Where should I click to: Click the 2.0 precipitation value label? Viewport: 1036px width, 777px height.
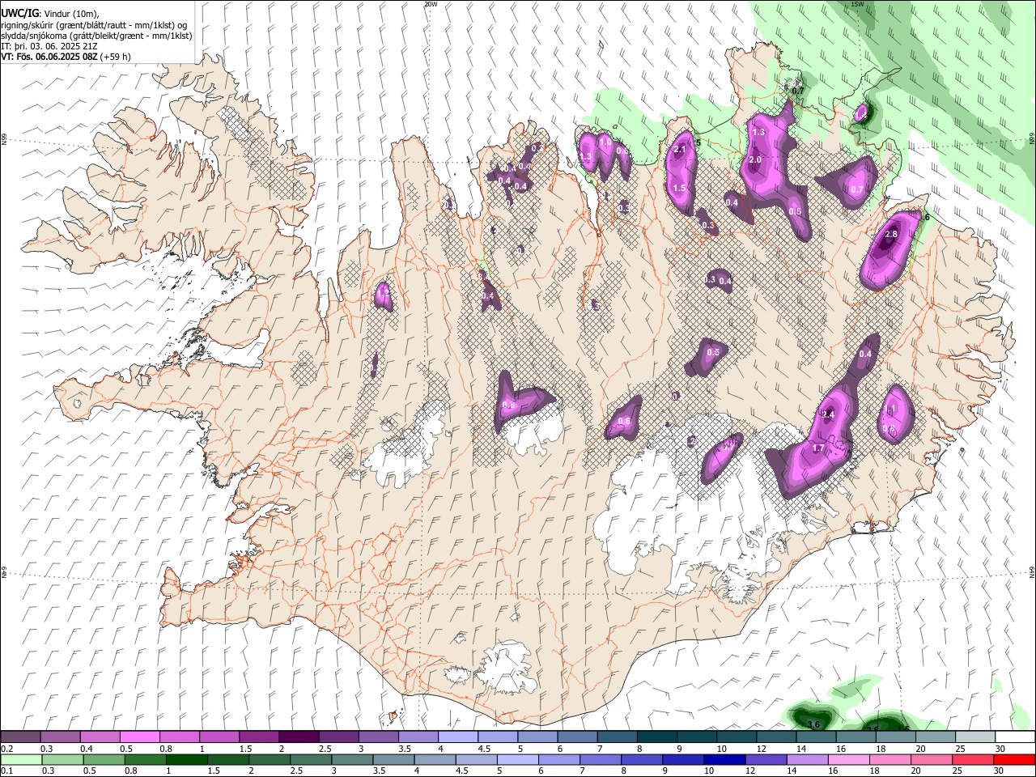(755, 160)
